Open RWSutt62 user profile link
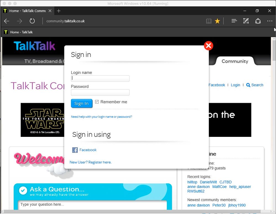 tap(196, 191)
